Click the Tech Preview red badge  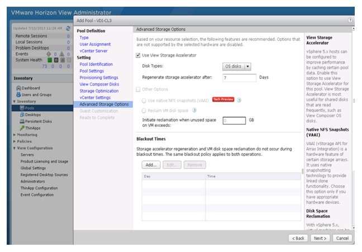tap(223, 99)
